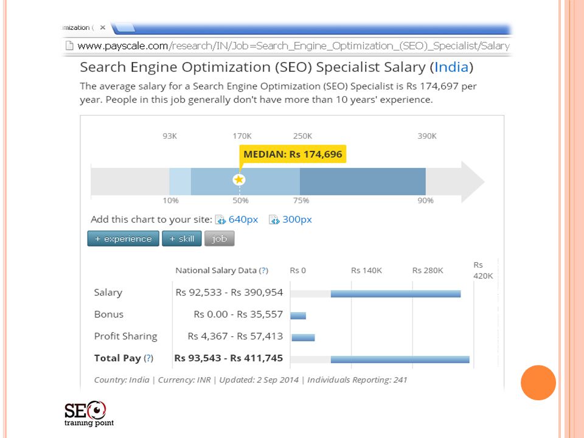The image size is (584, 438).
Task: Click the median star marker on chart
Action: click(x=238, y=179)
